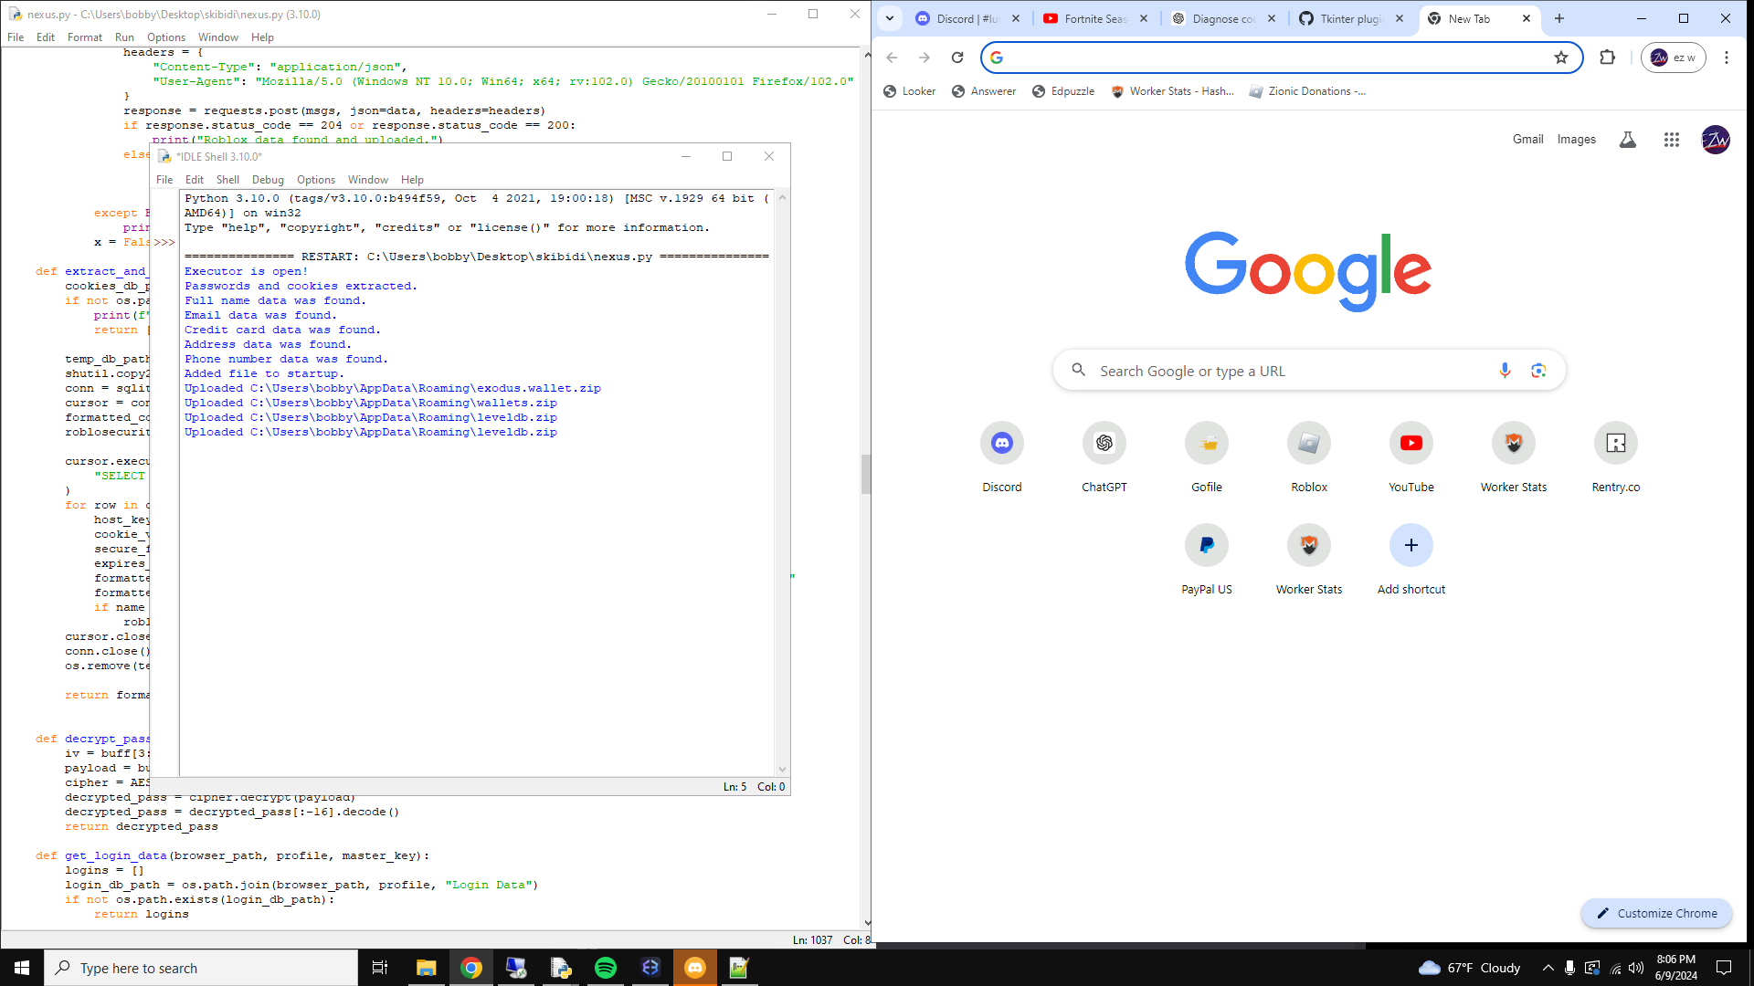Reload the current Chrome page
Screen dimensions: 1754x986
(956, 58)
